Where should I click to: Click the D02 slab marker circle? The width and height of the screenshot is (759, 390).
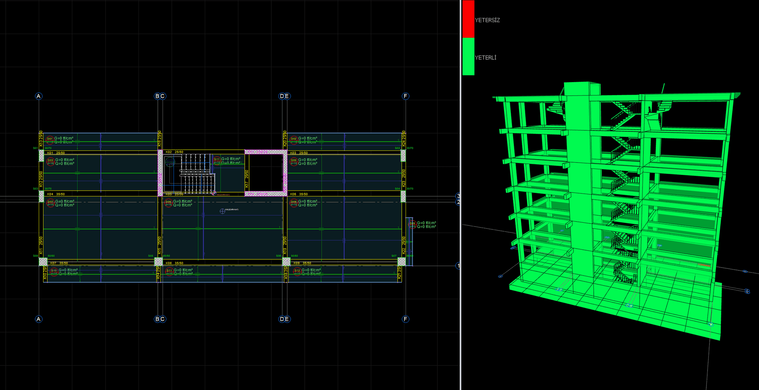point(294,139)
